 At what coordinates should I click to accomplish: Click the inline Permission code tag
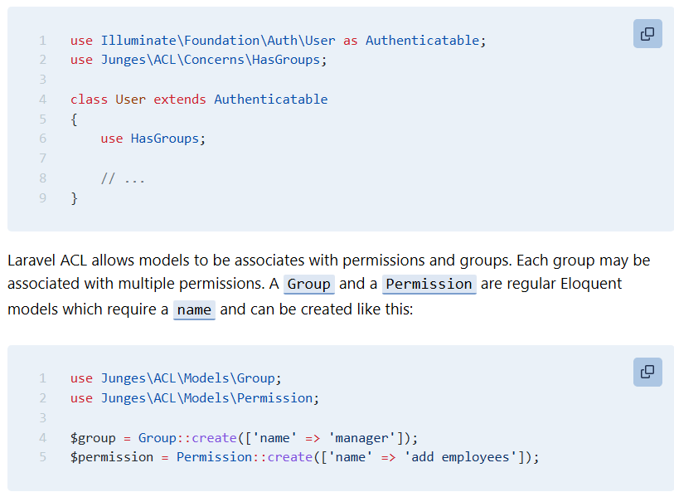[x=429, y=284]
